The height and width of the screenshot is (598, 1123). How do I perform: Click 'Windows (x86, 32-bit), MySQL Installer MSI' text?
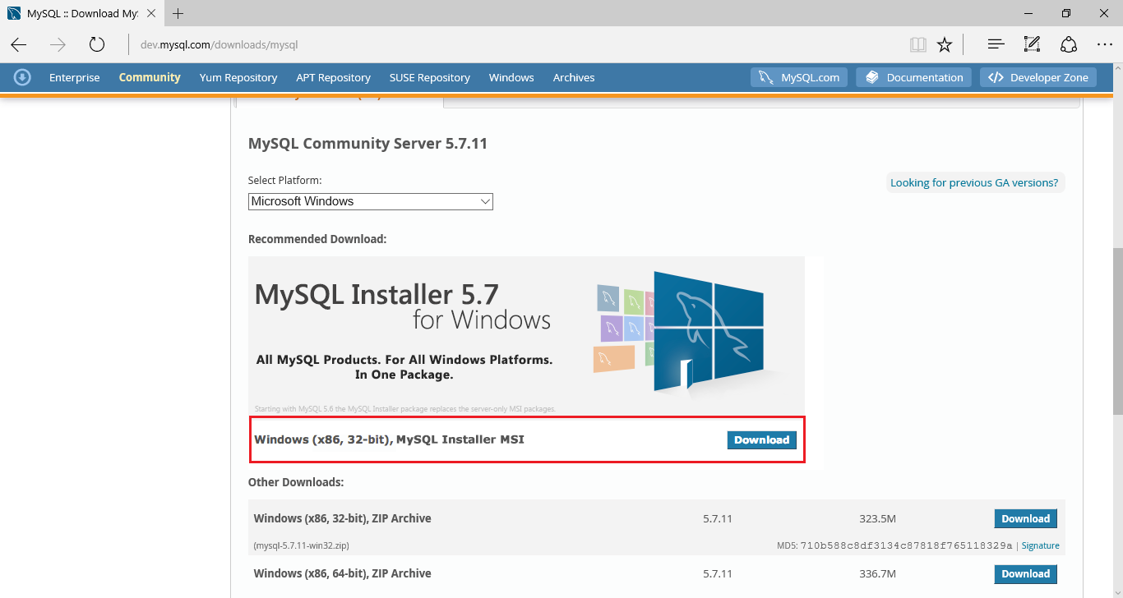coord(389,439)
